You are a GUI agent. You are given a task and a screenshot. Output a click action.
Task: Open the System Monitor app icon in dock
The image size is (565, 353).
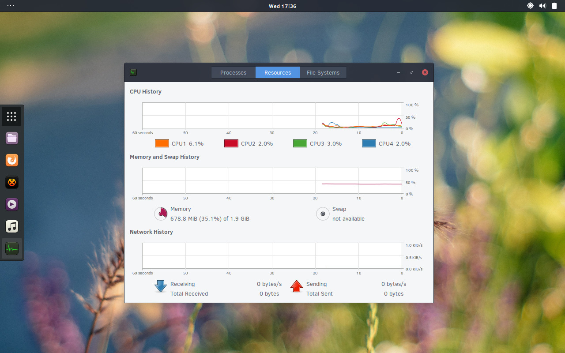tap(11, 248)
